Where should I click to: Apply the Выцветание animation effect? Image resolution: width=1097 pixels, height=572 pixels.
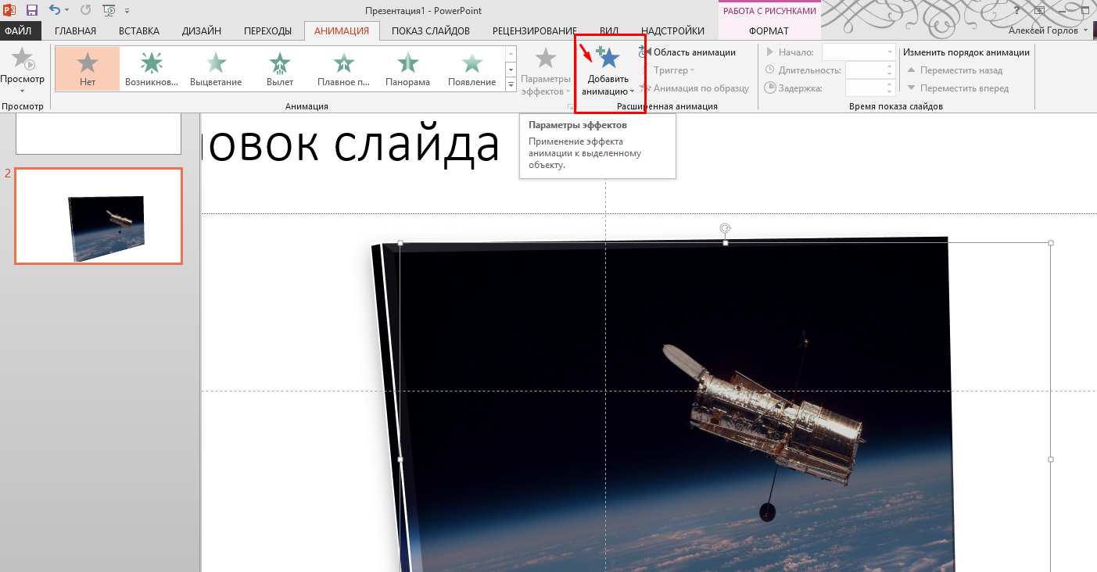click(216, 68)
